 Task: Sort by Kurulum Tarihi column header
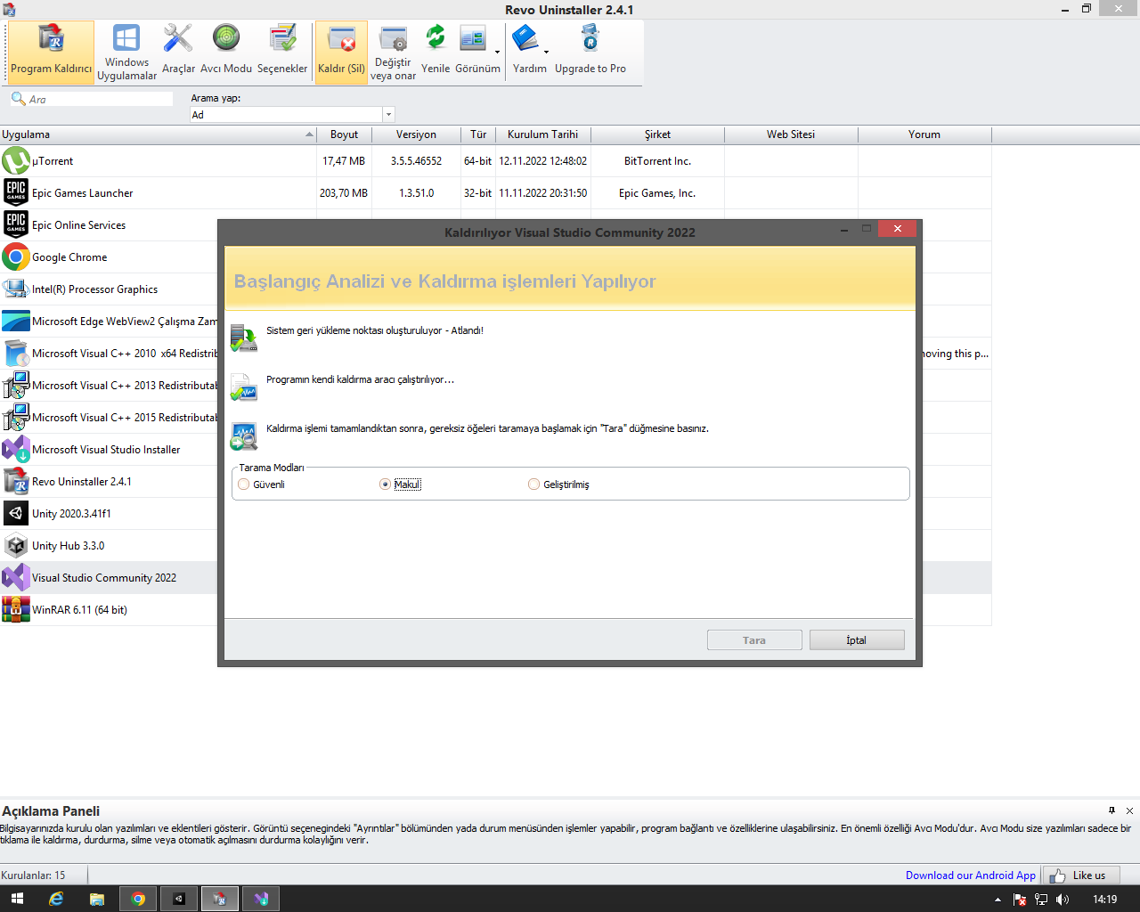[x=543, y=134]
